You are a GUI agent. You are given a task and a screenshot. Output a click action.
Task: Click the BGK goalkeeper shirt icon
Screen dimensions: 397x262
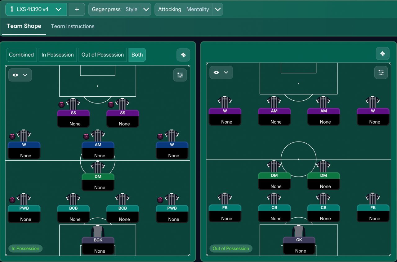coord(98,231)
